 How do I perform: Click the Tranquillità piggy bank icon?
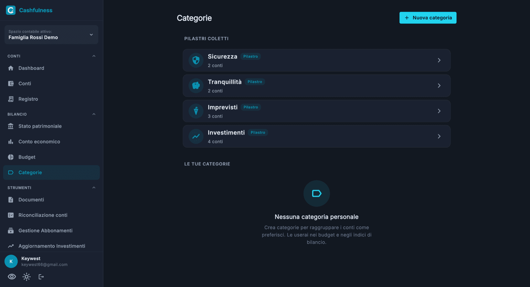[x=196, y=86]
